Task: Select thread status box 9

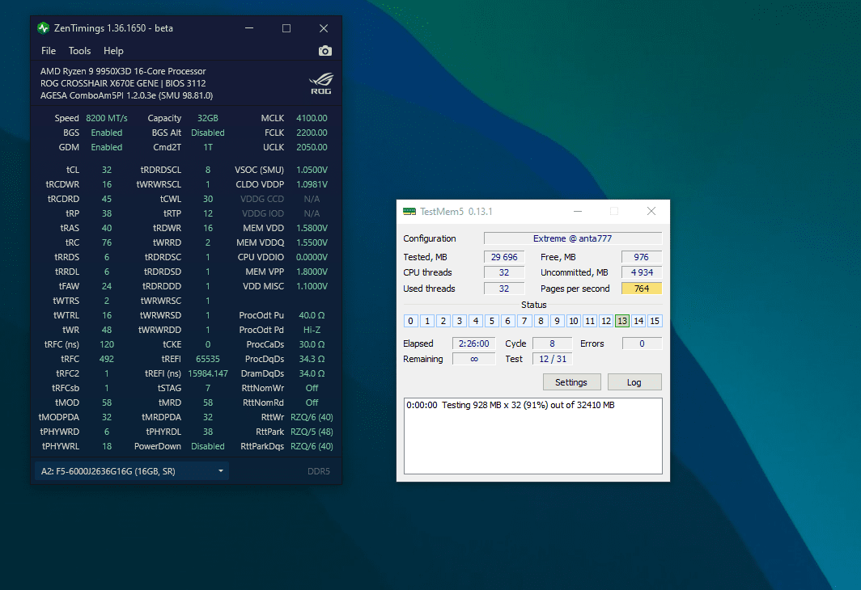Action: (x=557, y=321)
